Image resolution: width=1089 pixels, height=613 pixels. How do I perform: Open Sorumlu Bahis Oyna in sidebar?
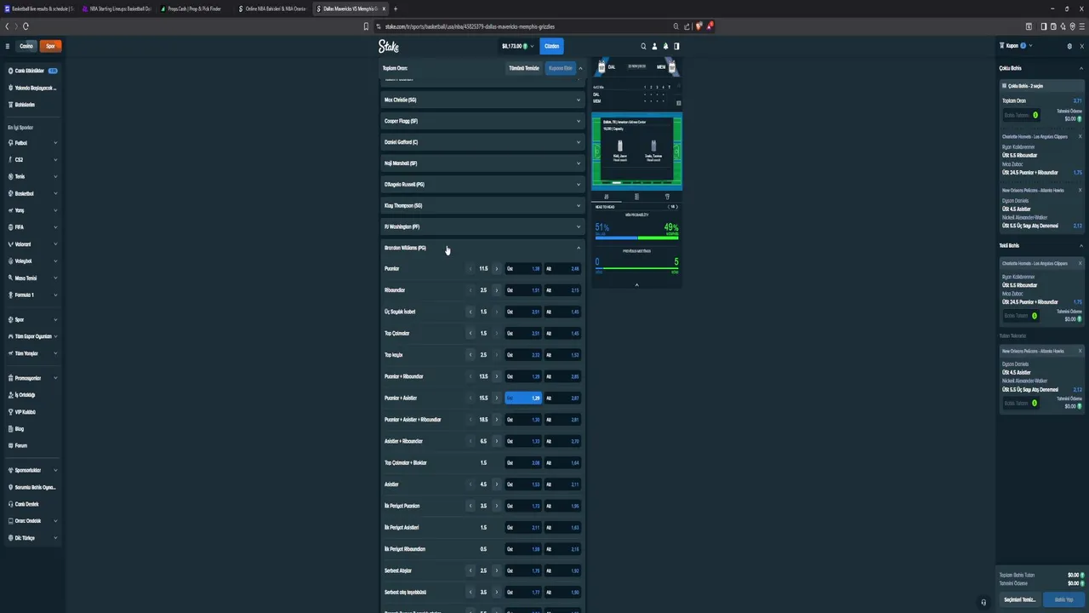pyautogui.click(x=34, y=487)
